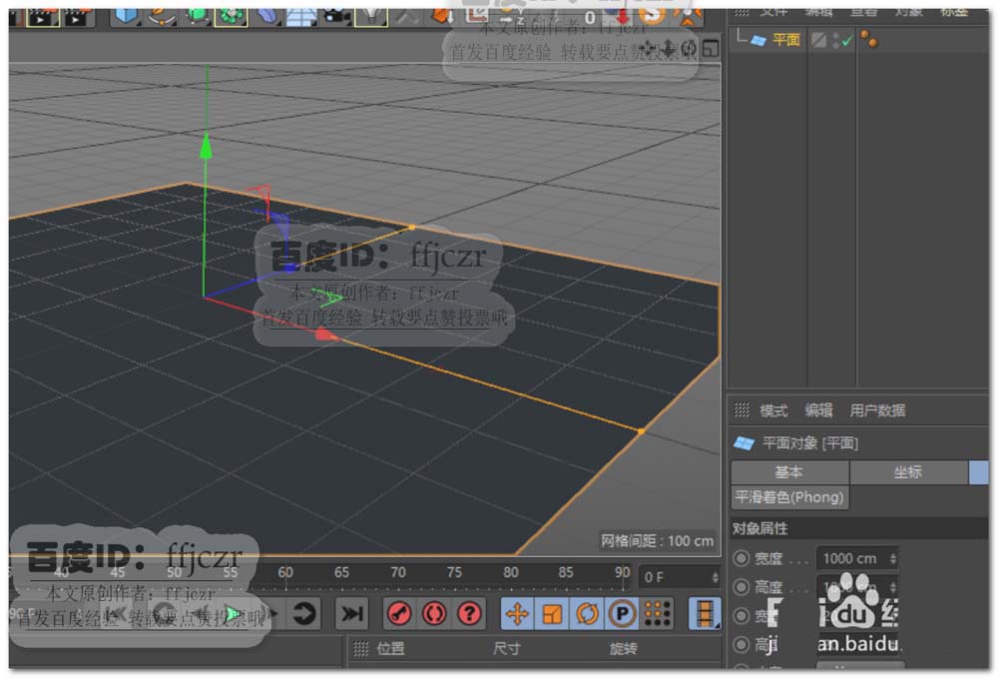The height and width of the screenshot is (678, 998).
Task: Open the 模式 menu in attributes panel
Action: coord(773,410)
